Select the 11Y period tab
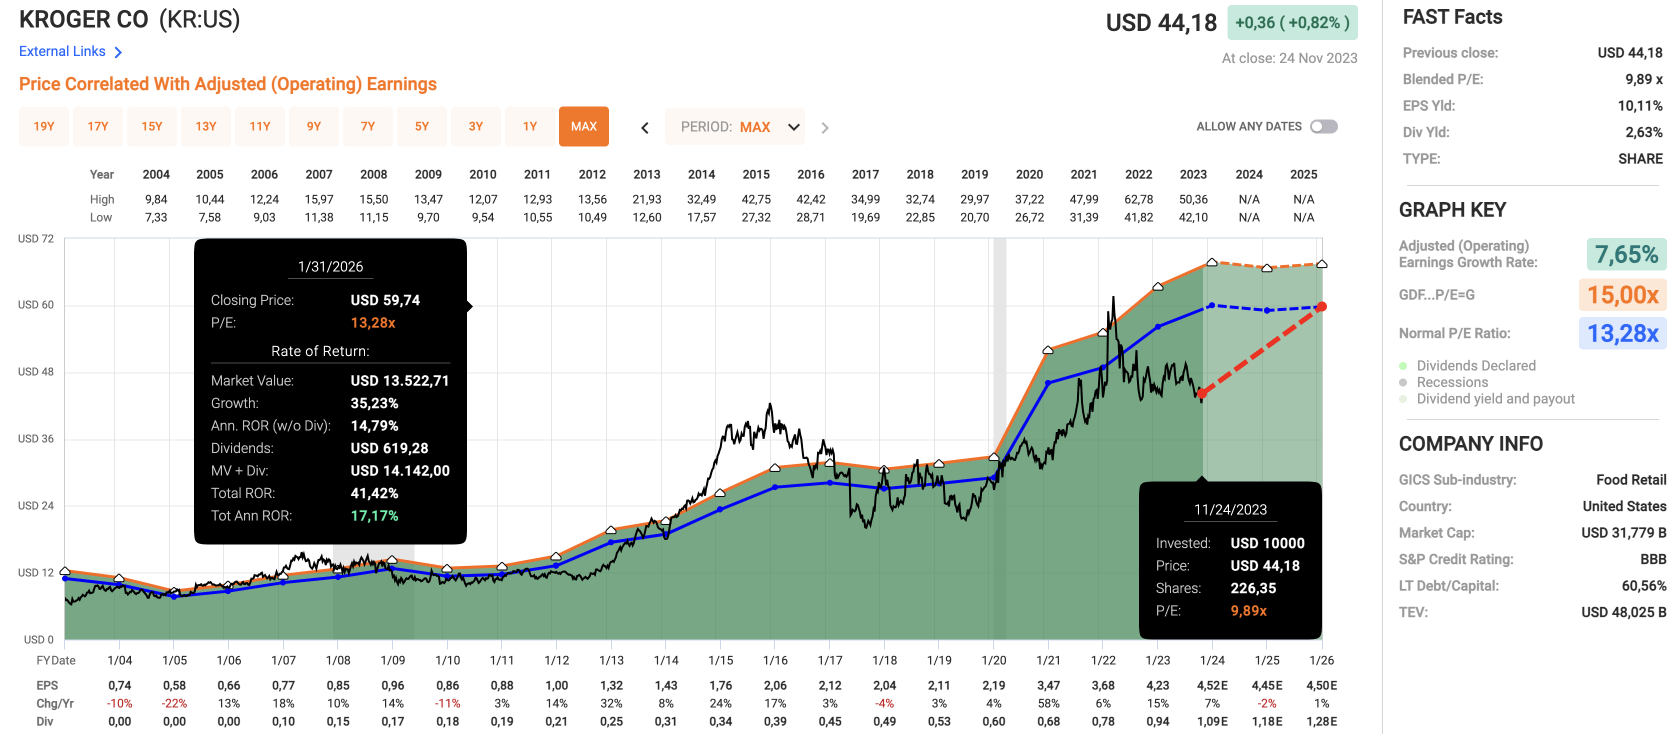Image resolution: width=1678 pixels, height=734 pixels. pyautogui.click(x=260, y=126)
